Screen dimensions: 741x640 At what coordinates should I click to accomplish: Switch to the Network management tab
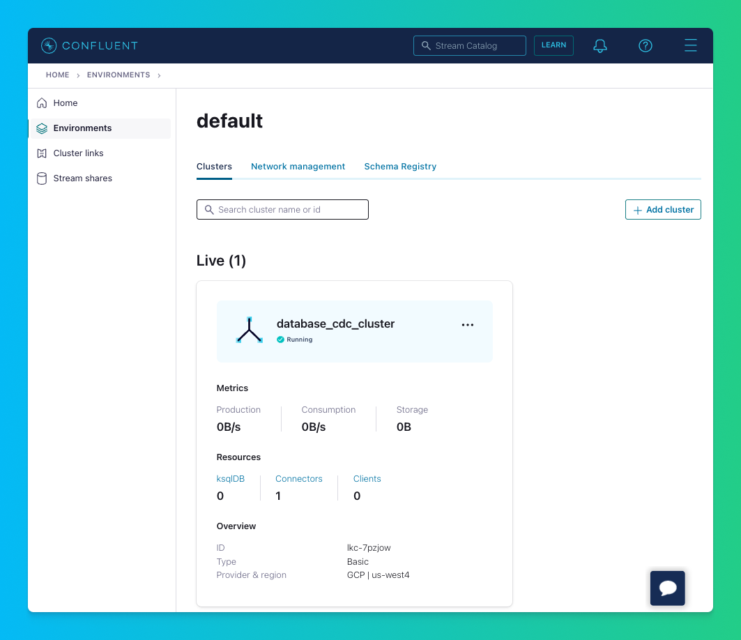(x=298, y=167)
